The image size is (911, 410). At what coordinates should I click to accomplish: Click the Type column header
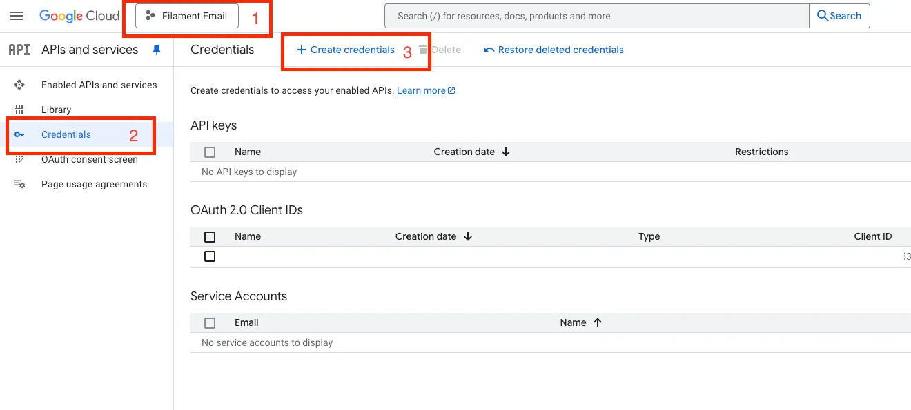coord(649,236)
